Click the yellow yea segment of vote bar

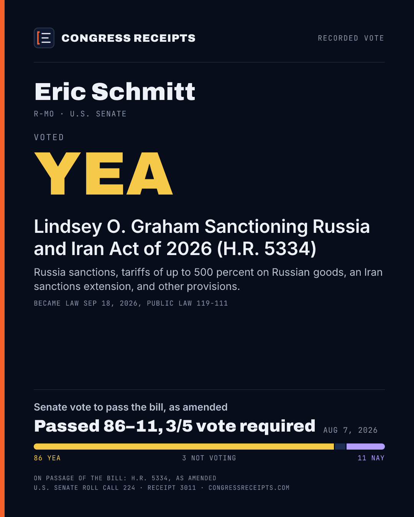pyautogui.click(x=184, y=447)
